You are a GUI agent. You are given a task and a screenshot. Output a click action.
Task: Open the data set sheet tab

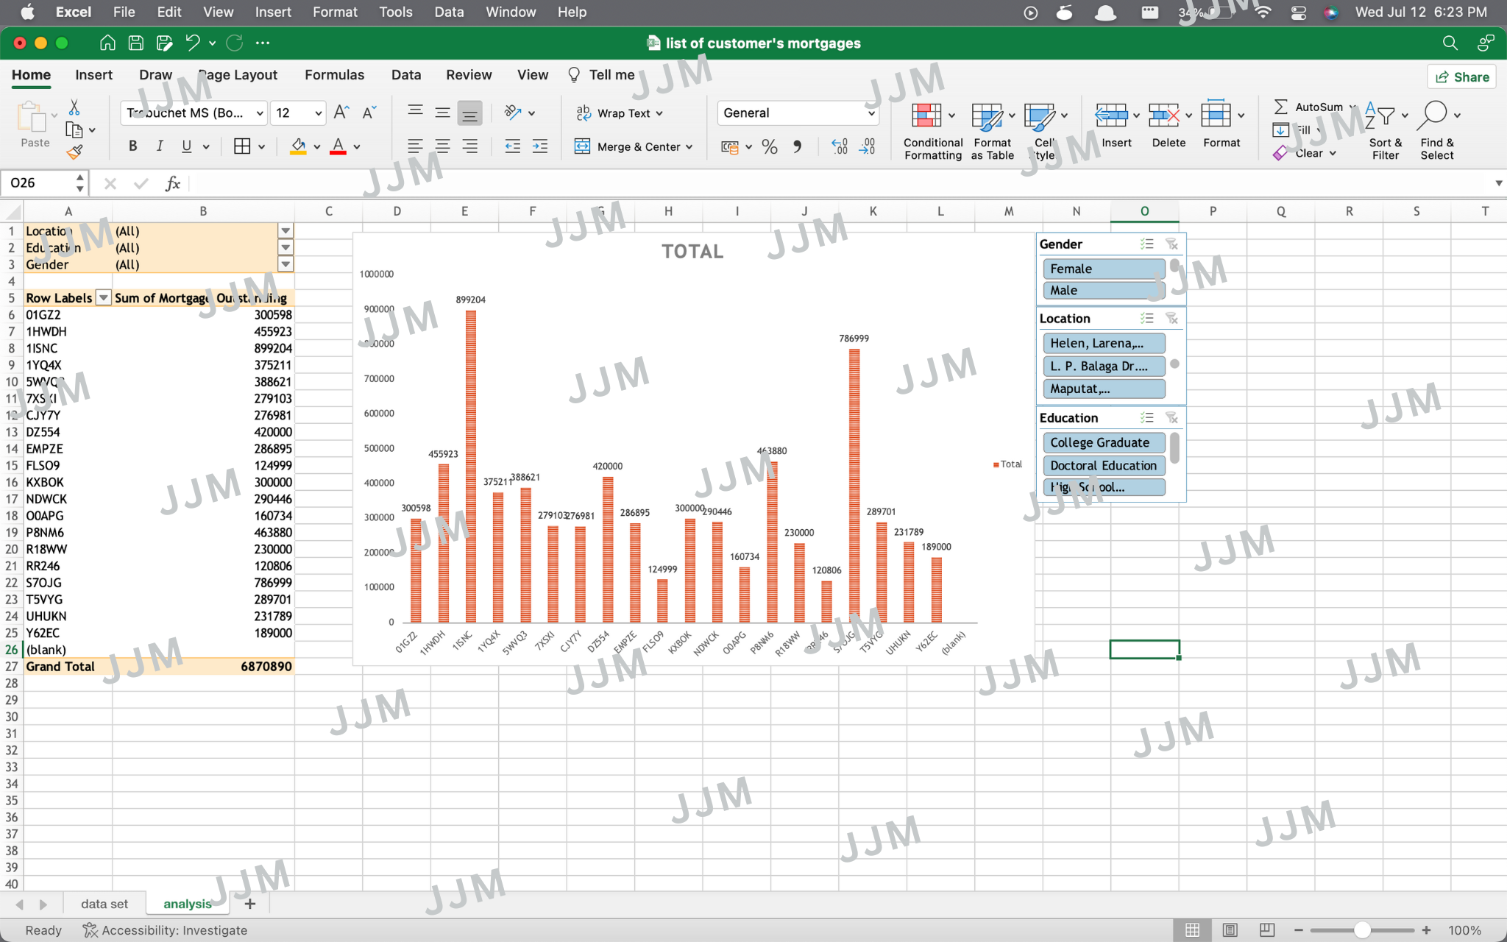[104, 904]
